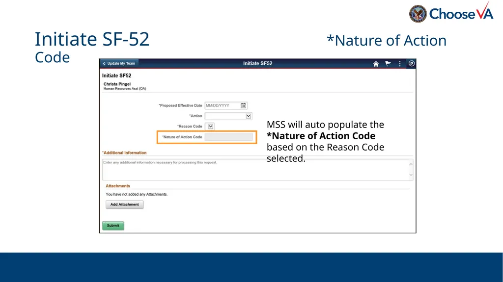Open the calendar date picker icon
The height and width of the screenshot is (282, 503).
coord(243,105)
